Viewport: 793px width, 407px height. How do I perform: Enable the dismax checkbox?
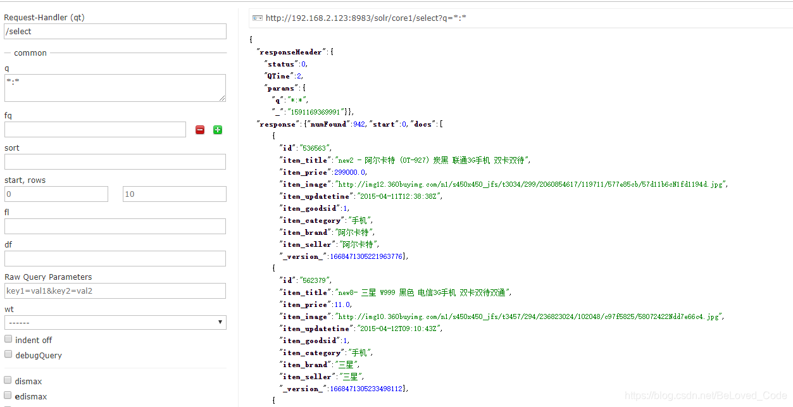pyautogui.click(x=8, y=380)
